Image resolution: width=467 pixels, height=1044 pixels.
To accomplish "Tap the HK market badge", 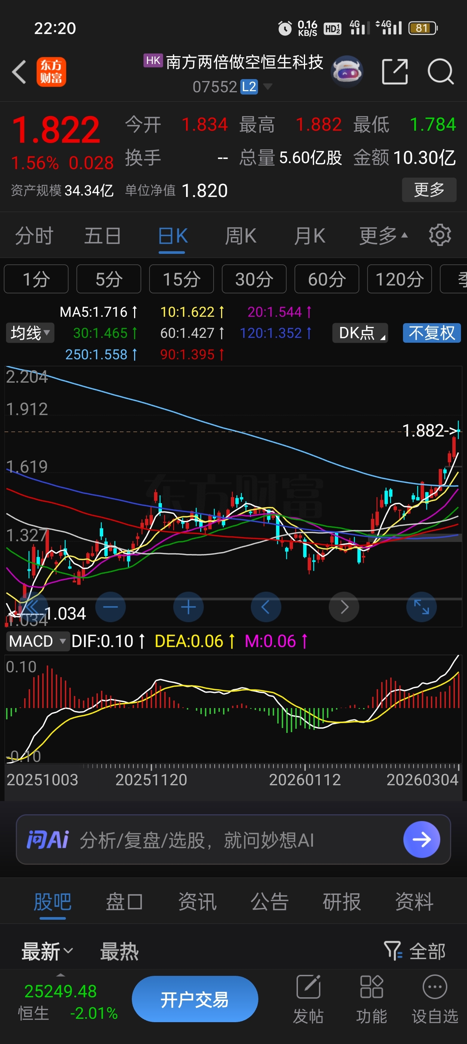I will click(153, 61).
